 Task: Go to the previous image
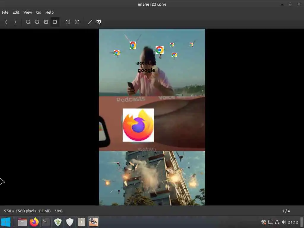click(x=6, y=22)
